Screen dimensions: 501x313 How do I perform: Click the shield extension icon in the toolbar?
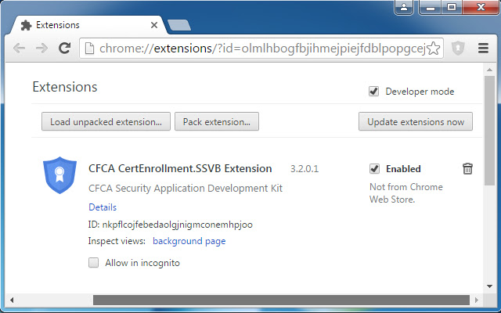(458, 49)
